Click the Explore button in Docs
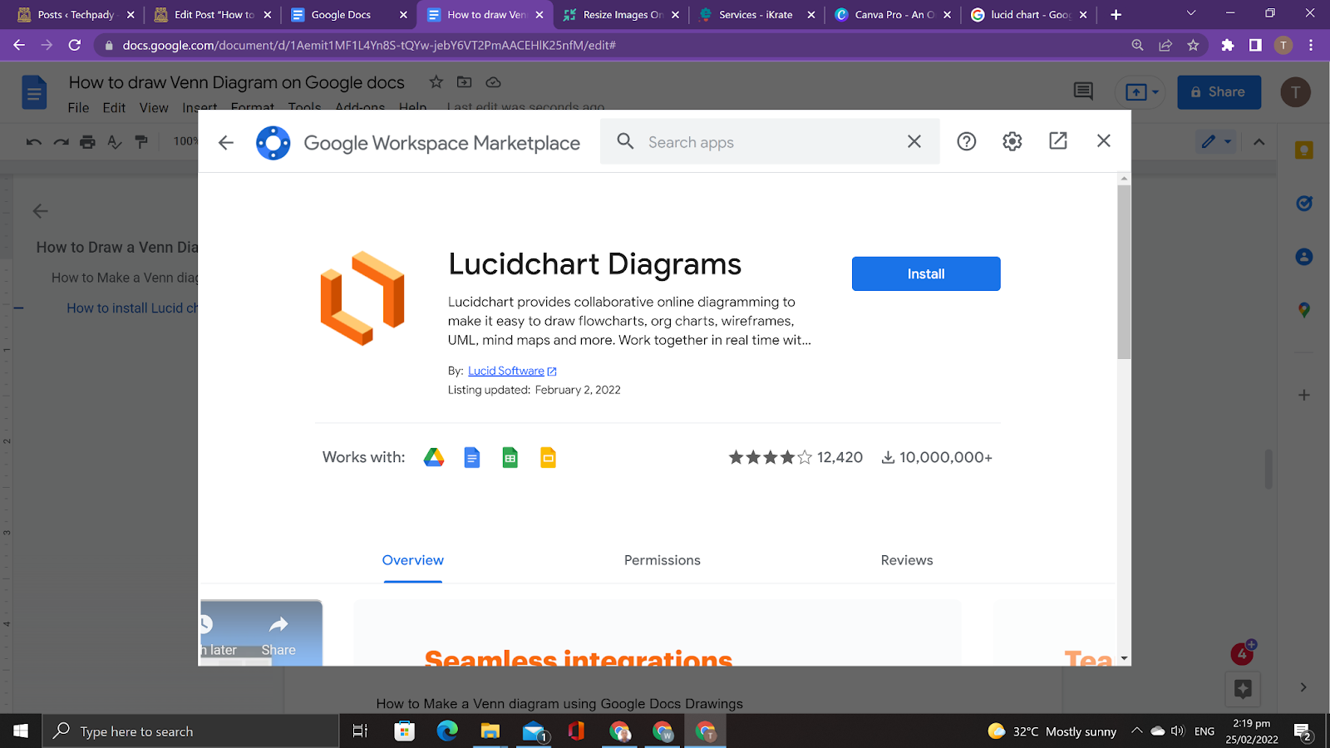The width and height of the screenshot is (1330, 748). pyautogui.click(x=1243, y=689)
